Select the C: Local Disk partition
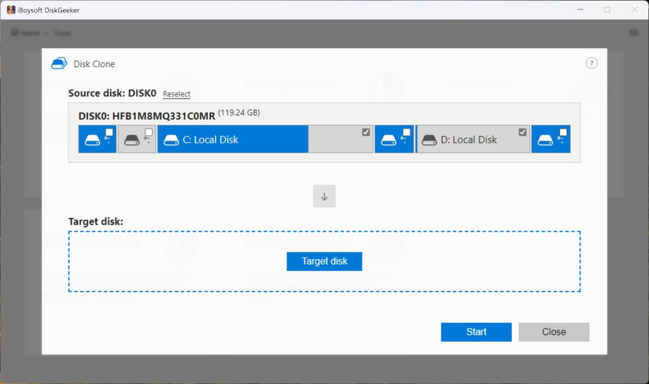The height and width of the screenshot is (384, 649). pos(265,140)
